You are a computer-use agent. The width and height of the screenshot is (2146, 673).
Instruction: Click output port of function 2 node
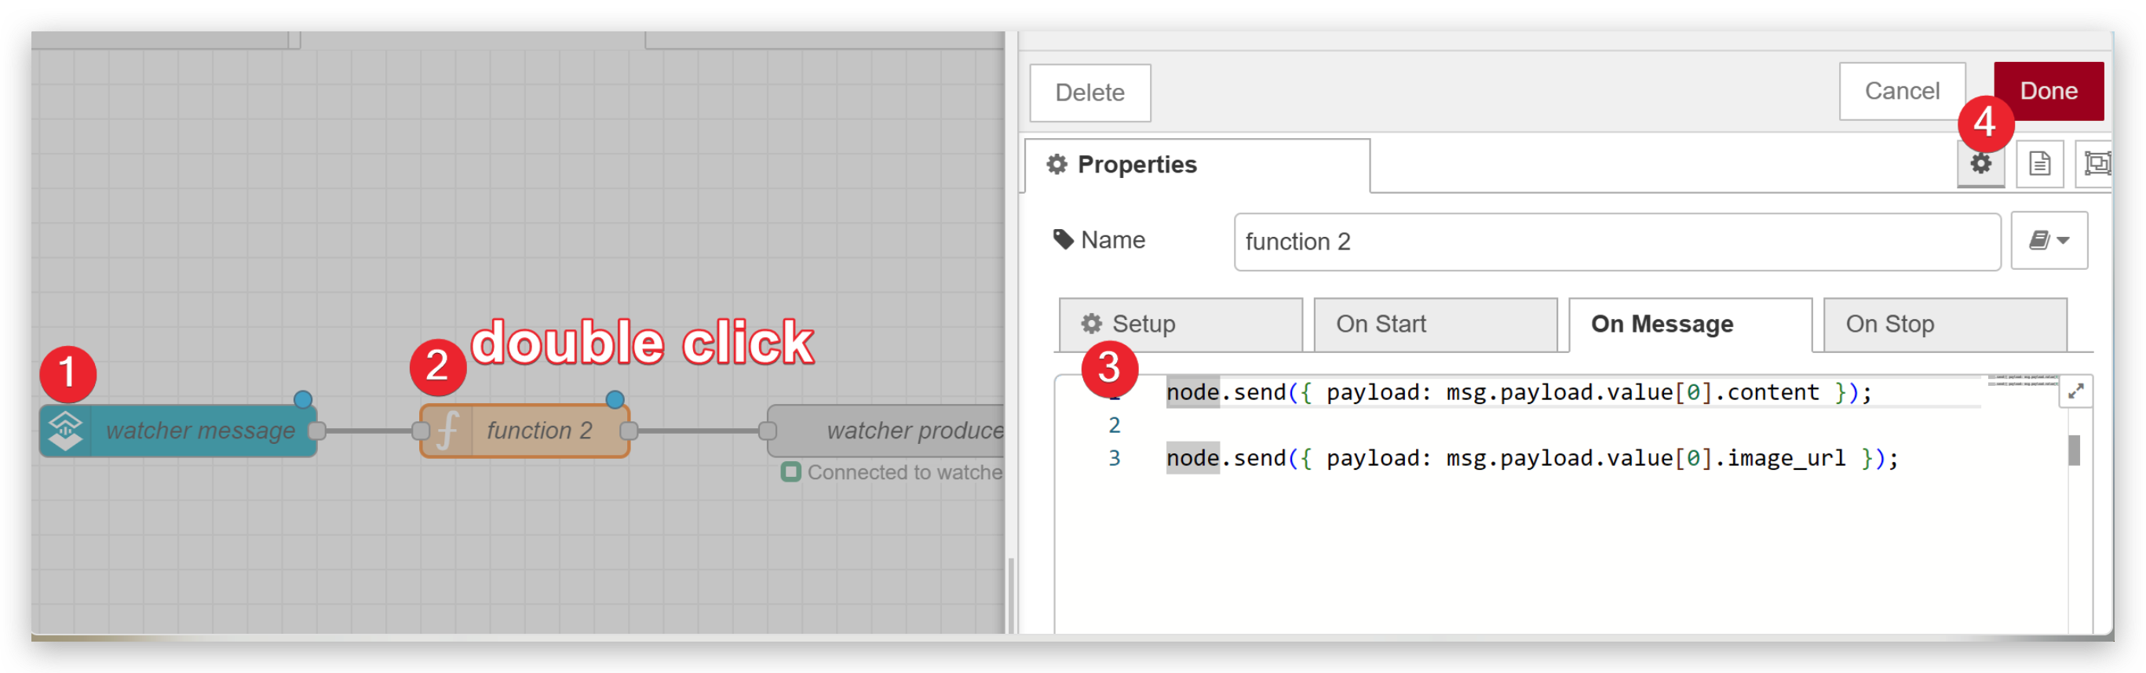point(629,431)
